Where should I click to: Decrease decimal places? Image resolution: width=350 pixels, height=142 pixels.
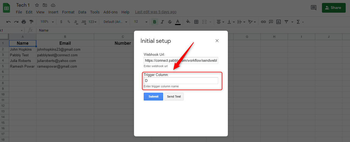[x=76, y=22]
